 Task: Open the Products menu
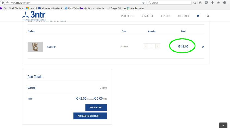(127, 16)
